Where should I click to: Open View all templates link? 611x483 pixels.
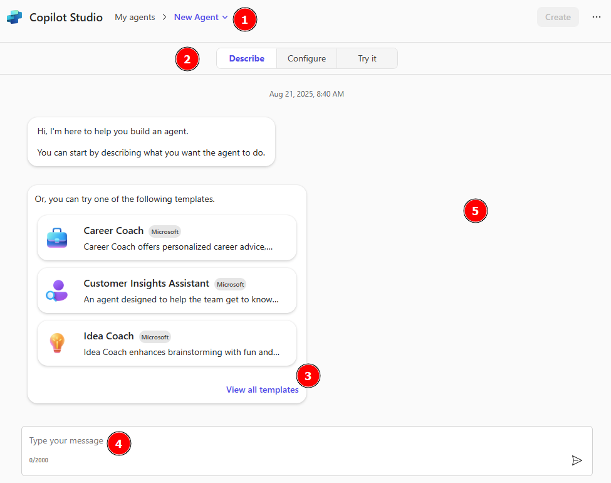(262, 390)
